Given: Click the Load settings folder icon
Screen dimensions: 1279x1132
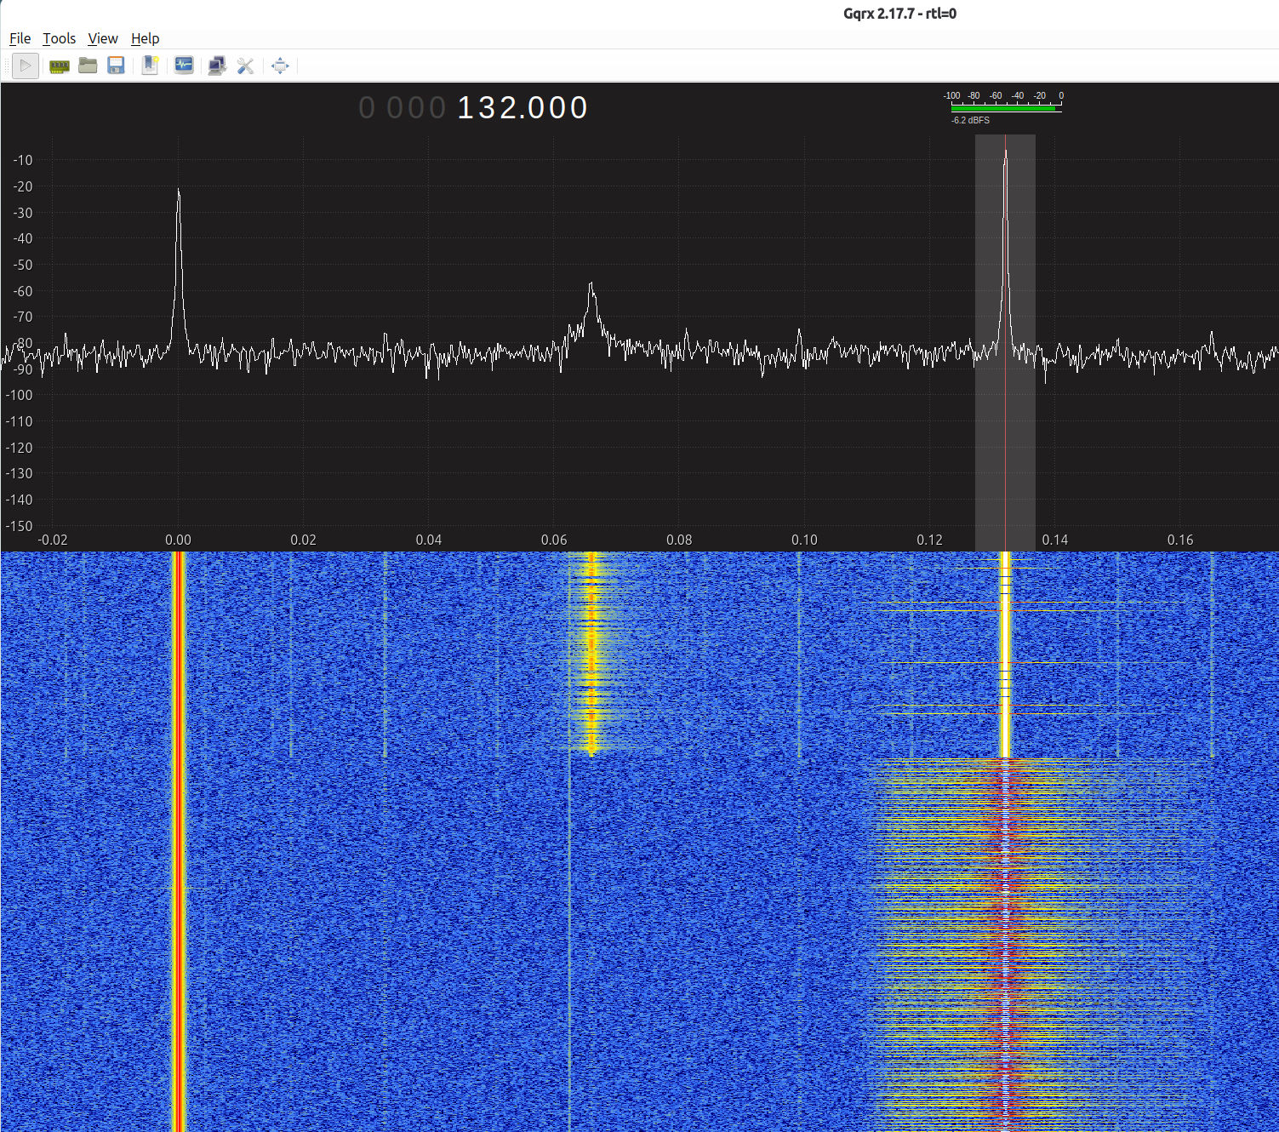Looking at the screenshot, I should [88, 66].
